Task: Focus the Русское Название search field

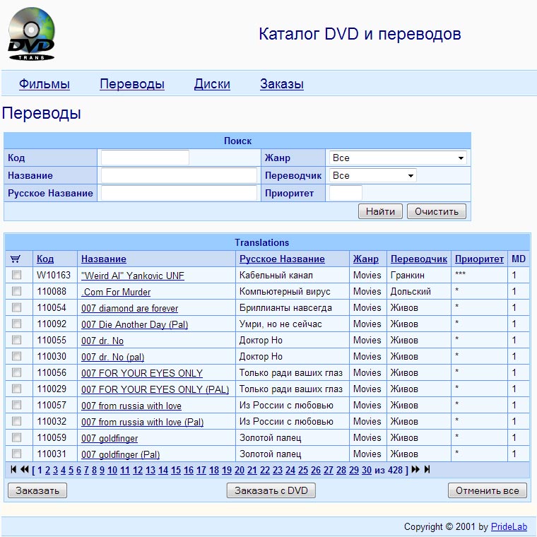Action: (179, 193)
